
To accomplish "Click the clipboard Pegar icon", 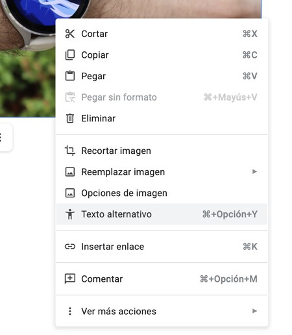I will coord(70,76).
